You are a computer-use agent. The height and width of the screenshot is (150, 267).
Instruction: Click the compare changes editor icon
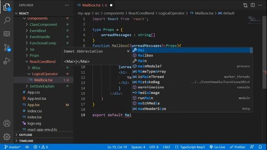(x=245, y=5)
